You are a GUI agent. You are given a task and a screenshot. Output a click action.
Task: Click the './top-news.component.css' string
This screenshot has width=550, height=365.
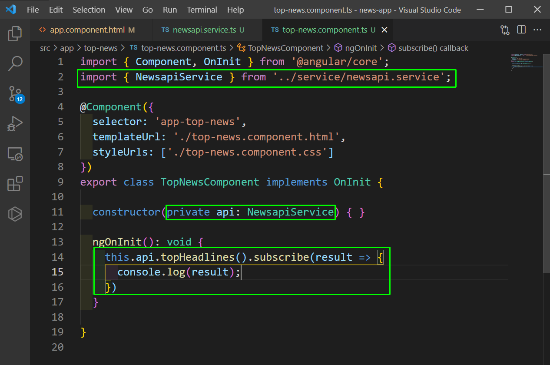tap(247, 152)
